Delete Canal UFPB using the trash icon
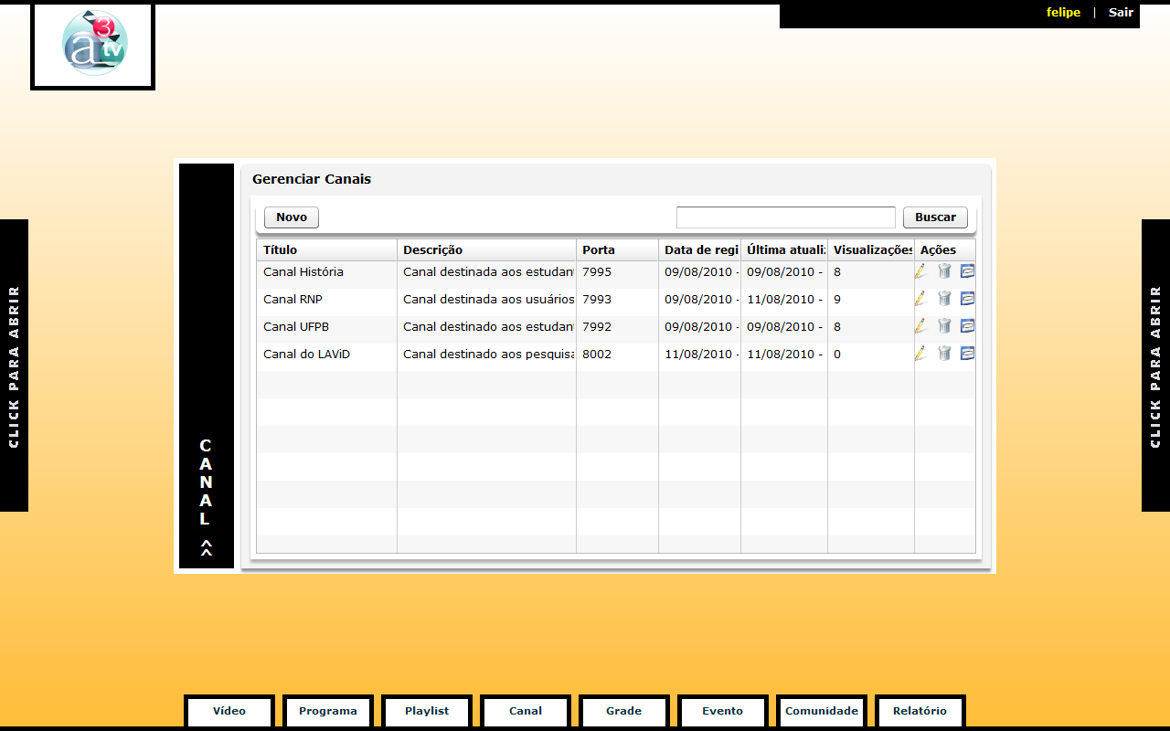 point(944,326)
